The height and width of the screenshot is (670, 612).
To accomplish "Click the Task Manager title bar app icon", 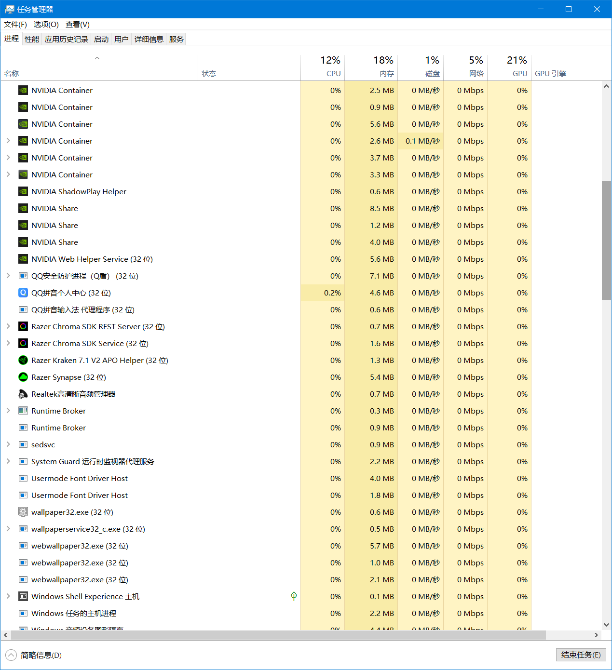I will pos(9,9).
